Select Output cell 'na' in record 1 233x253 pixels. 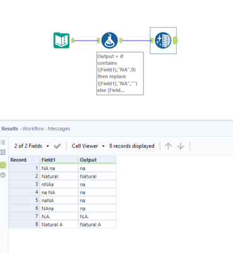[x=97, y=168]
